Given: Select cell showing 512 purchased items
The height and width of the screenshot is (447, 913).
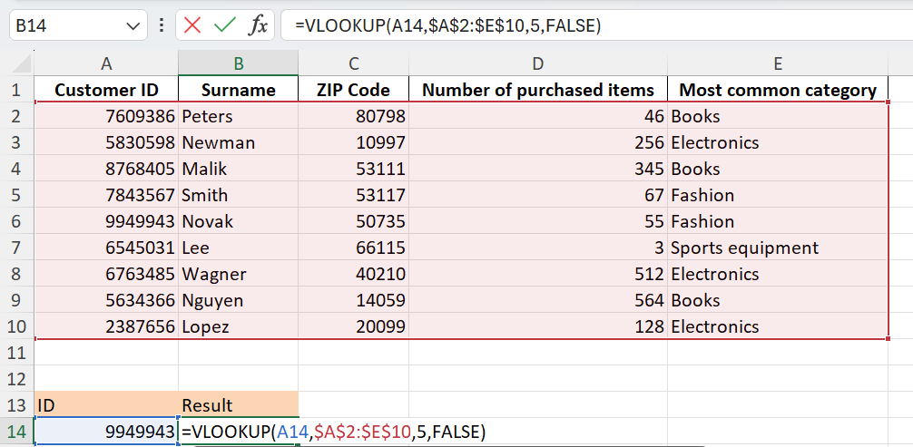Looking at the screenshot, I should click(x=538, y=274).
